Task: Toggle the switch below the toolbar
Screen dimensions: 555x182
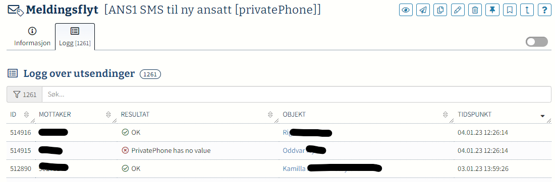Action: pos(537,42)
